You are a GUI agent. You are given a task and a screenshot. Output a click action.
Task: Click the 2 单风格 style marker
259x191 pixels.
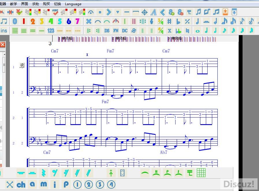[x=119, y=39]
